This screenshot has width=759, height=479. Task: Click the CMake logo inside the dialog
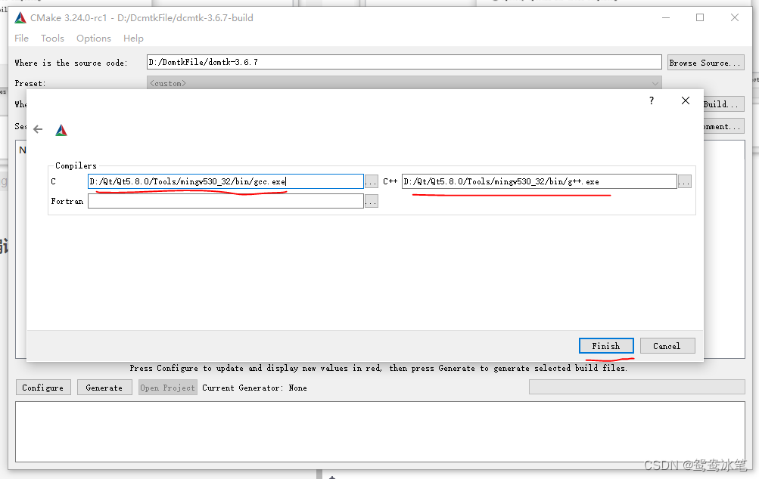tap(61, 130)
